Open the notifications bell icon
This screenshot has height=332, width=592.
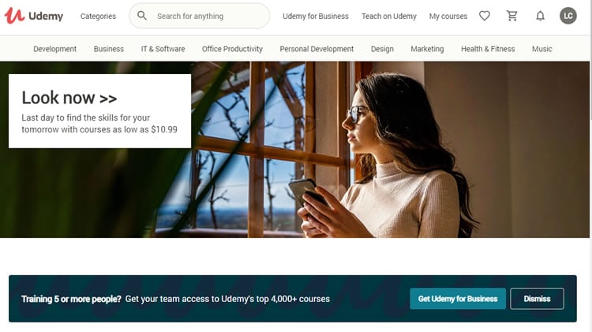point(540,16)
